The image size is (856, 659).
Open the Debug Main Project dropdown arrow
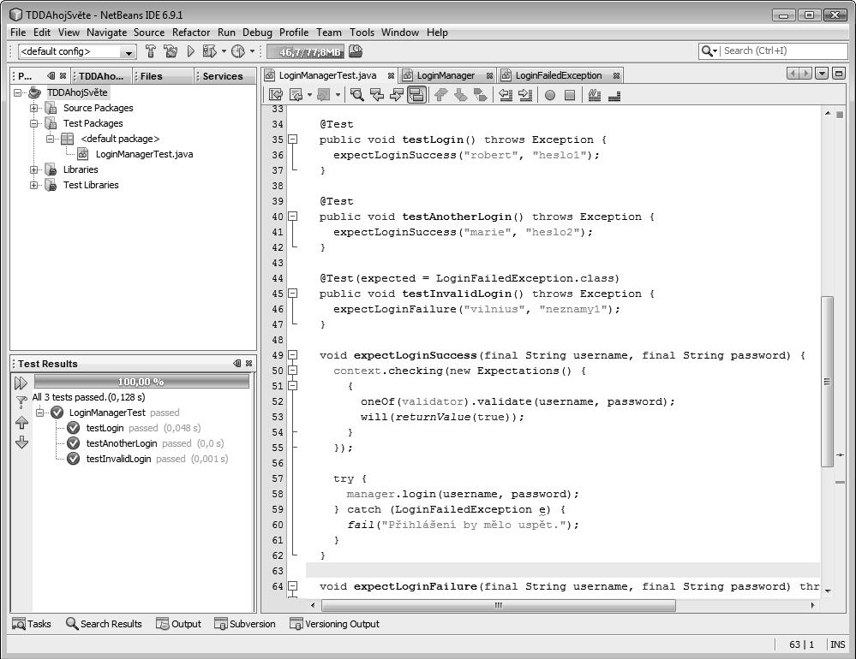224,51
